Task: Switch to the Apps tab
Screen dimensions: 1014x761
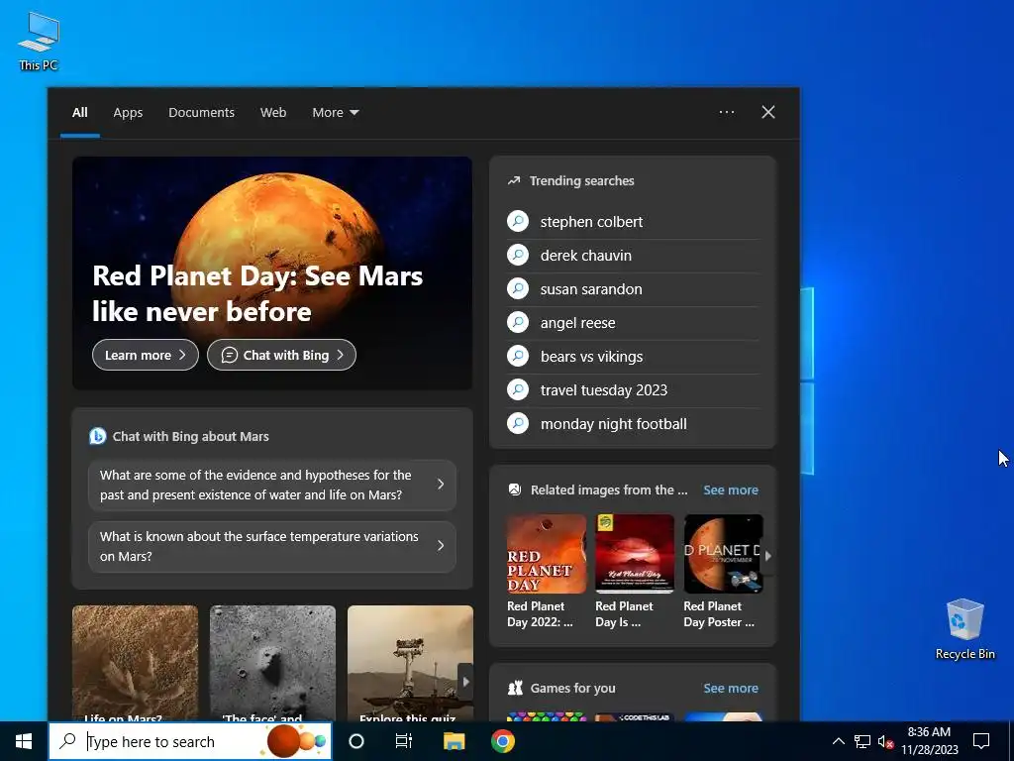Action: coord(128,113)
